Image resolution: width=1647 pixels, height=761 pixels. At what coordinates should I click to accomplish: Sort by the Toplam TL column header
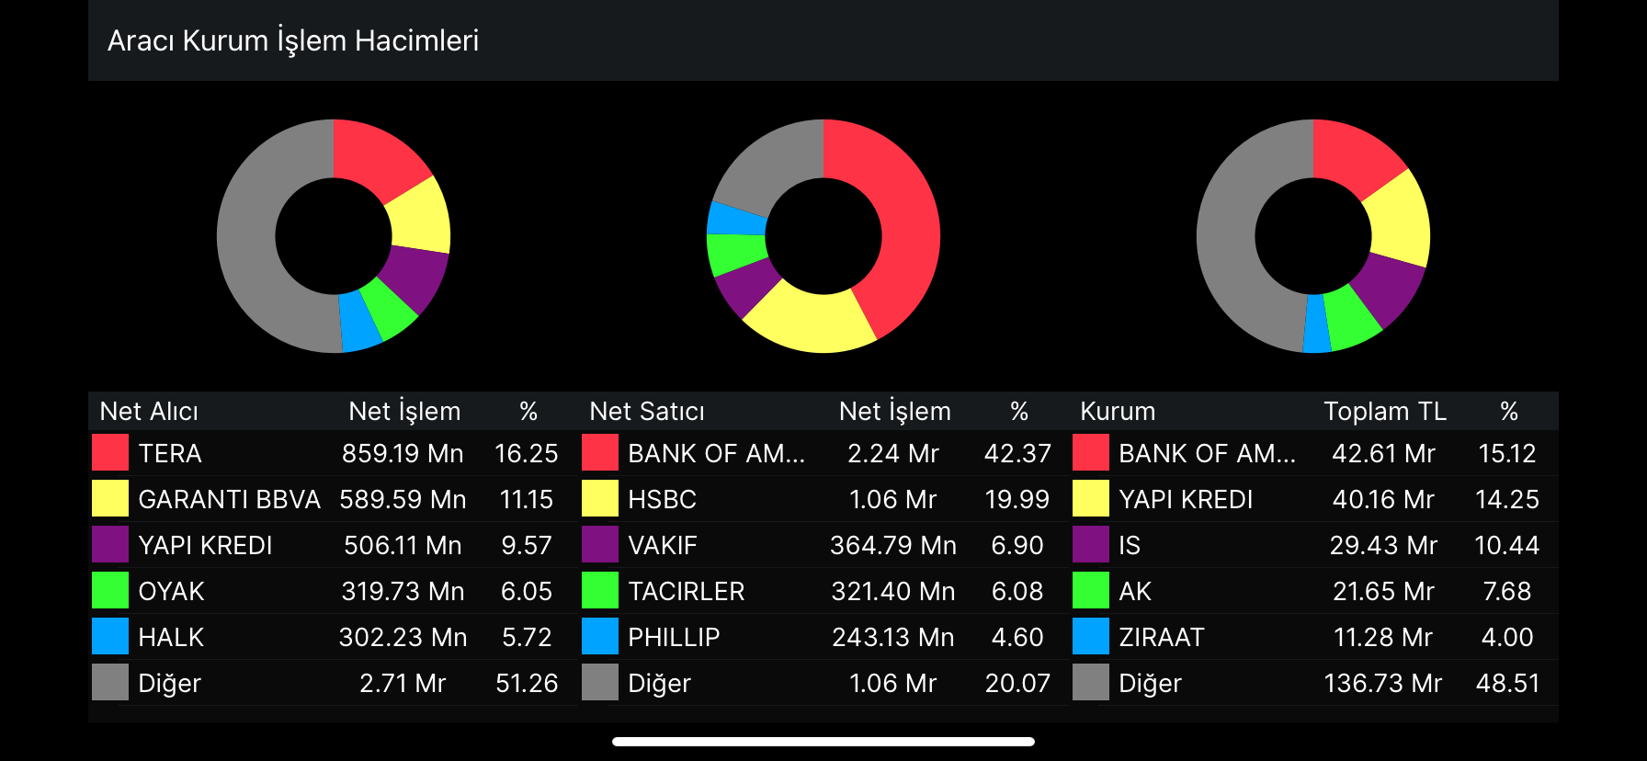(1384, 411)
